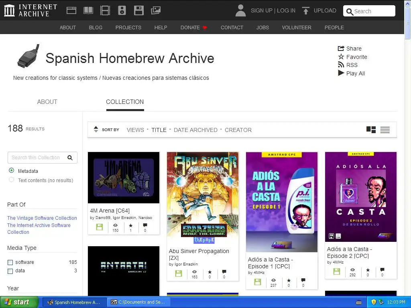Click the user avatar icon
The width and height of the screenshot is (411, 308).
pyautogui.click(x=240, y=10)
